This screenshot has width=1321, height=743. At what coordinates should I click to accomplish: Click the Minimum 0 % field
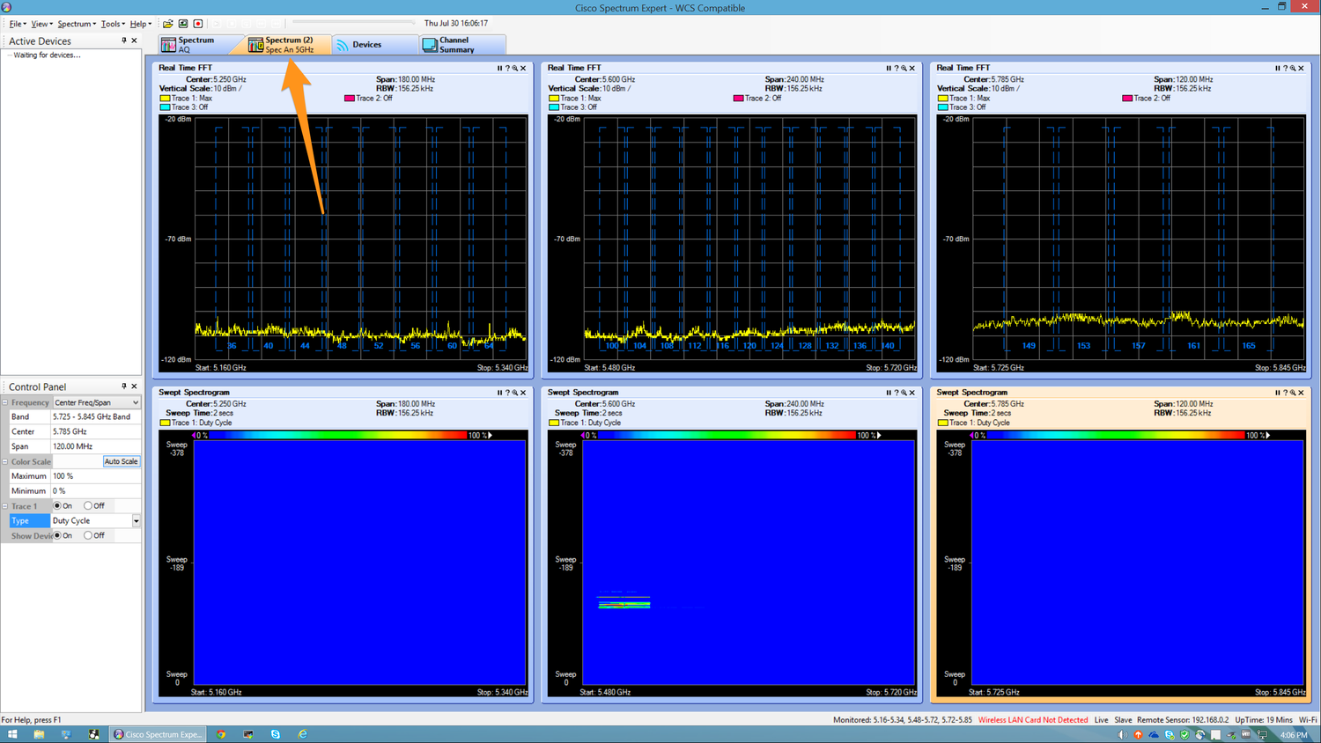95,491
